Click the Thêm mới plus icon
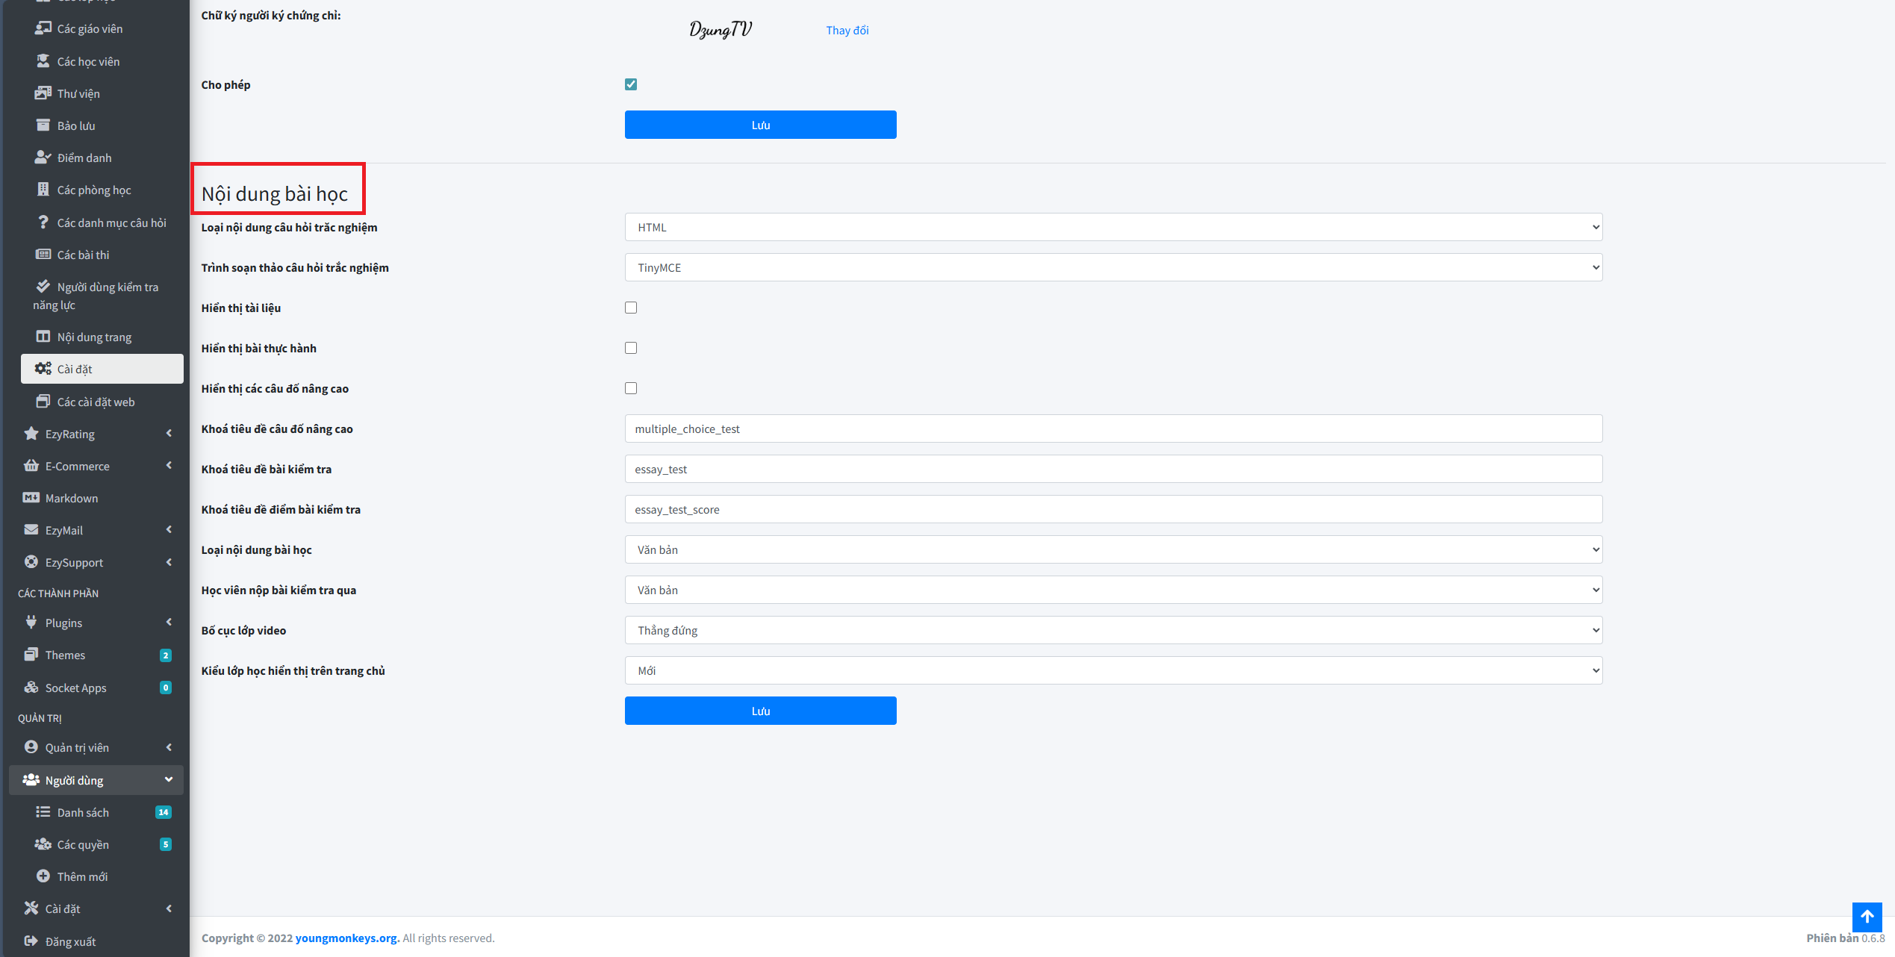This screenshot has width=1895, height=957. coord(43,876)
